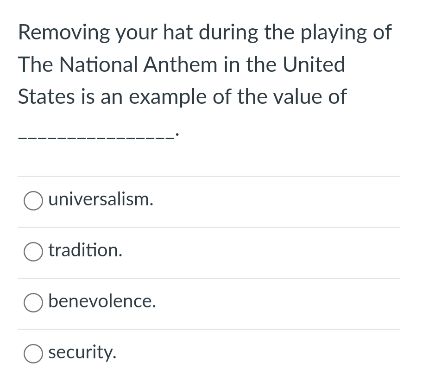Click the universalism radio circle
The image size is (422, 382).
click(x=33, y=201)
